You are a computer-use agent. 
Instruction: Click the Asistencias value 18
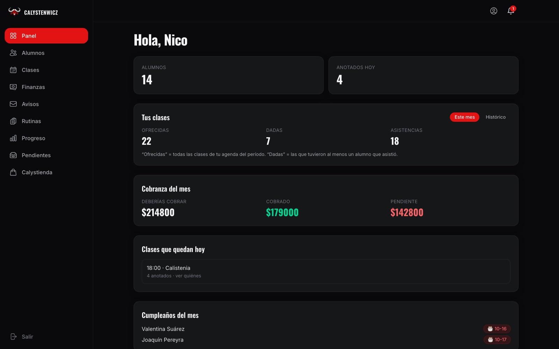[x=395, y=141]
